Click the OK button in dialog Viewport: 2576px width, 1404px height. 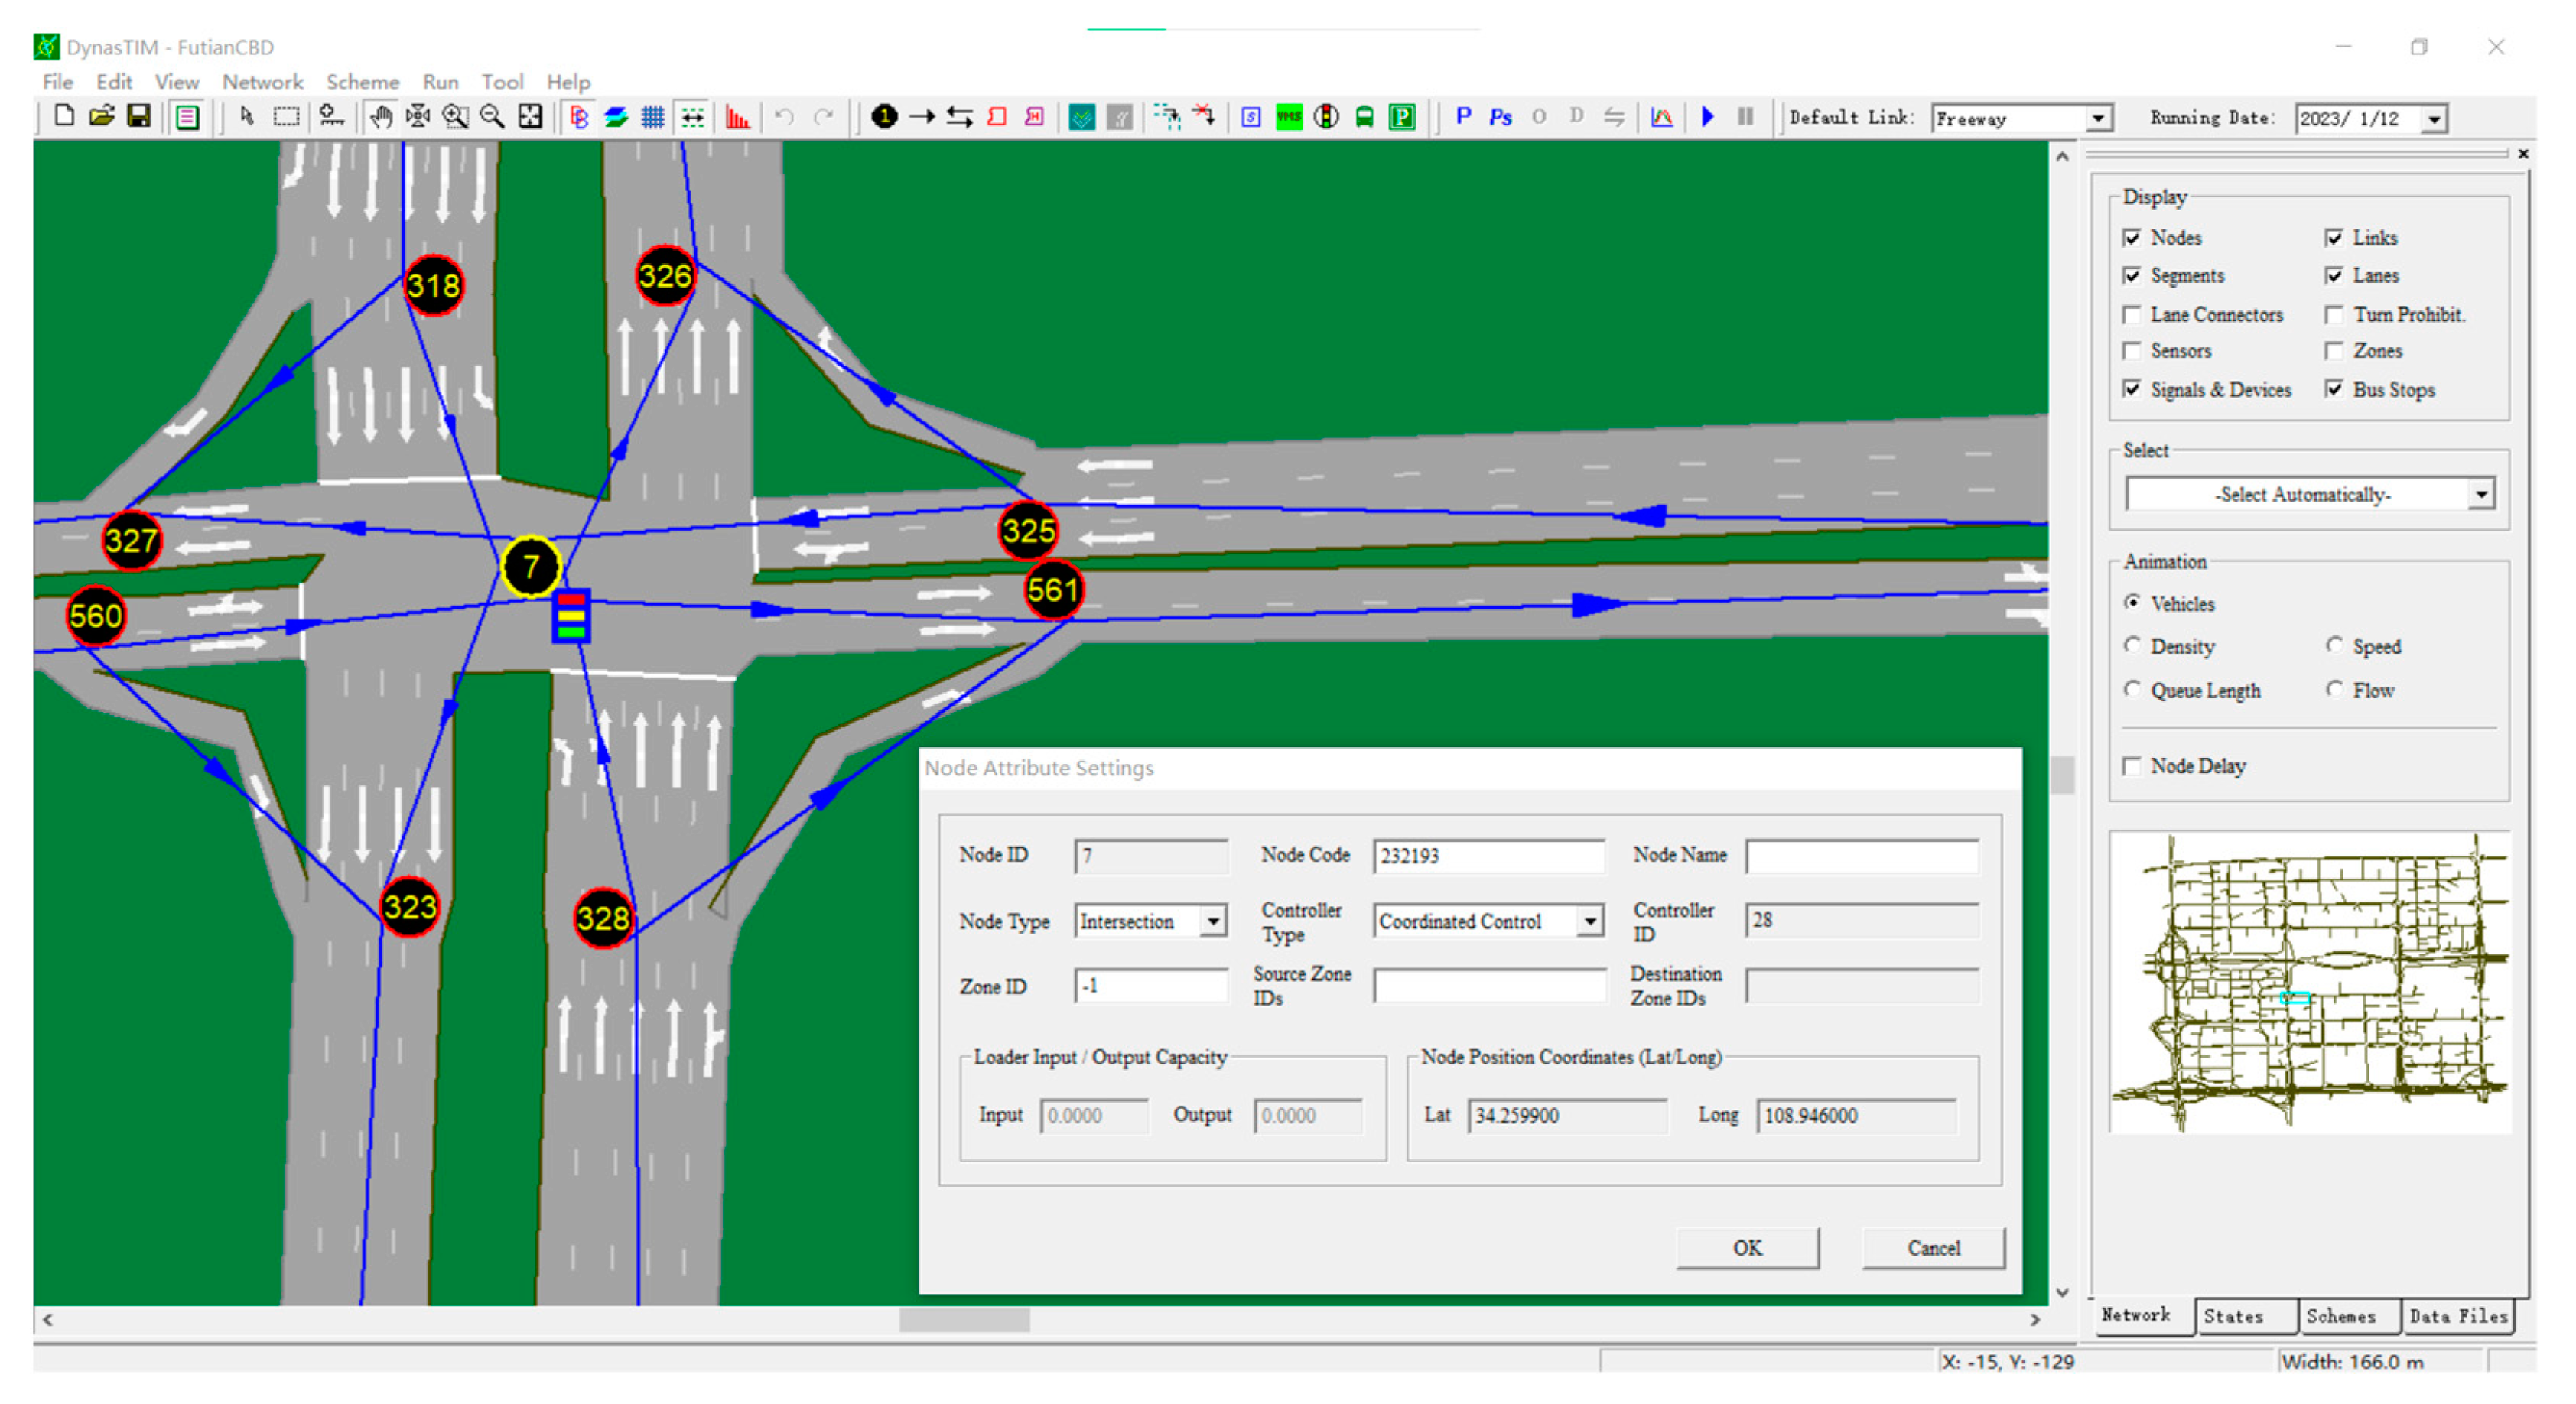[x=1747, y=1248]
